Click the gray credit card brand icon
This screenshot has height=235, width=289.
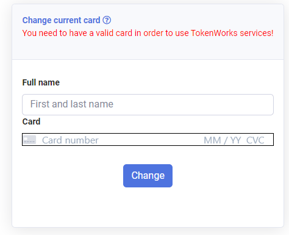[x=30, y=140]
